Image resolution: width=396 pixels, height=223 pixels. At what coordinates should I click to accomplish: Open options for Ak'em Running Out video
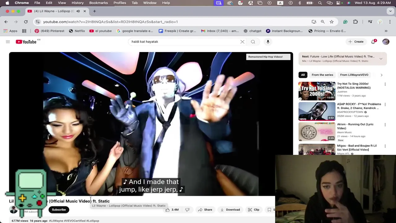(x=385, y=125)
